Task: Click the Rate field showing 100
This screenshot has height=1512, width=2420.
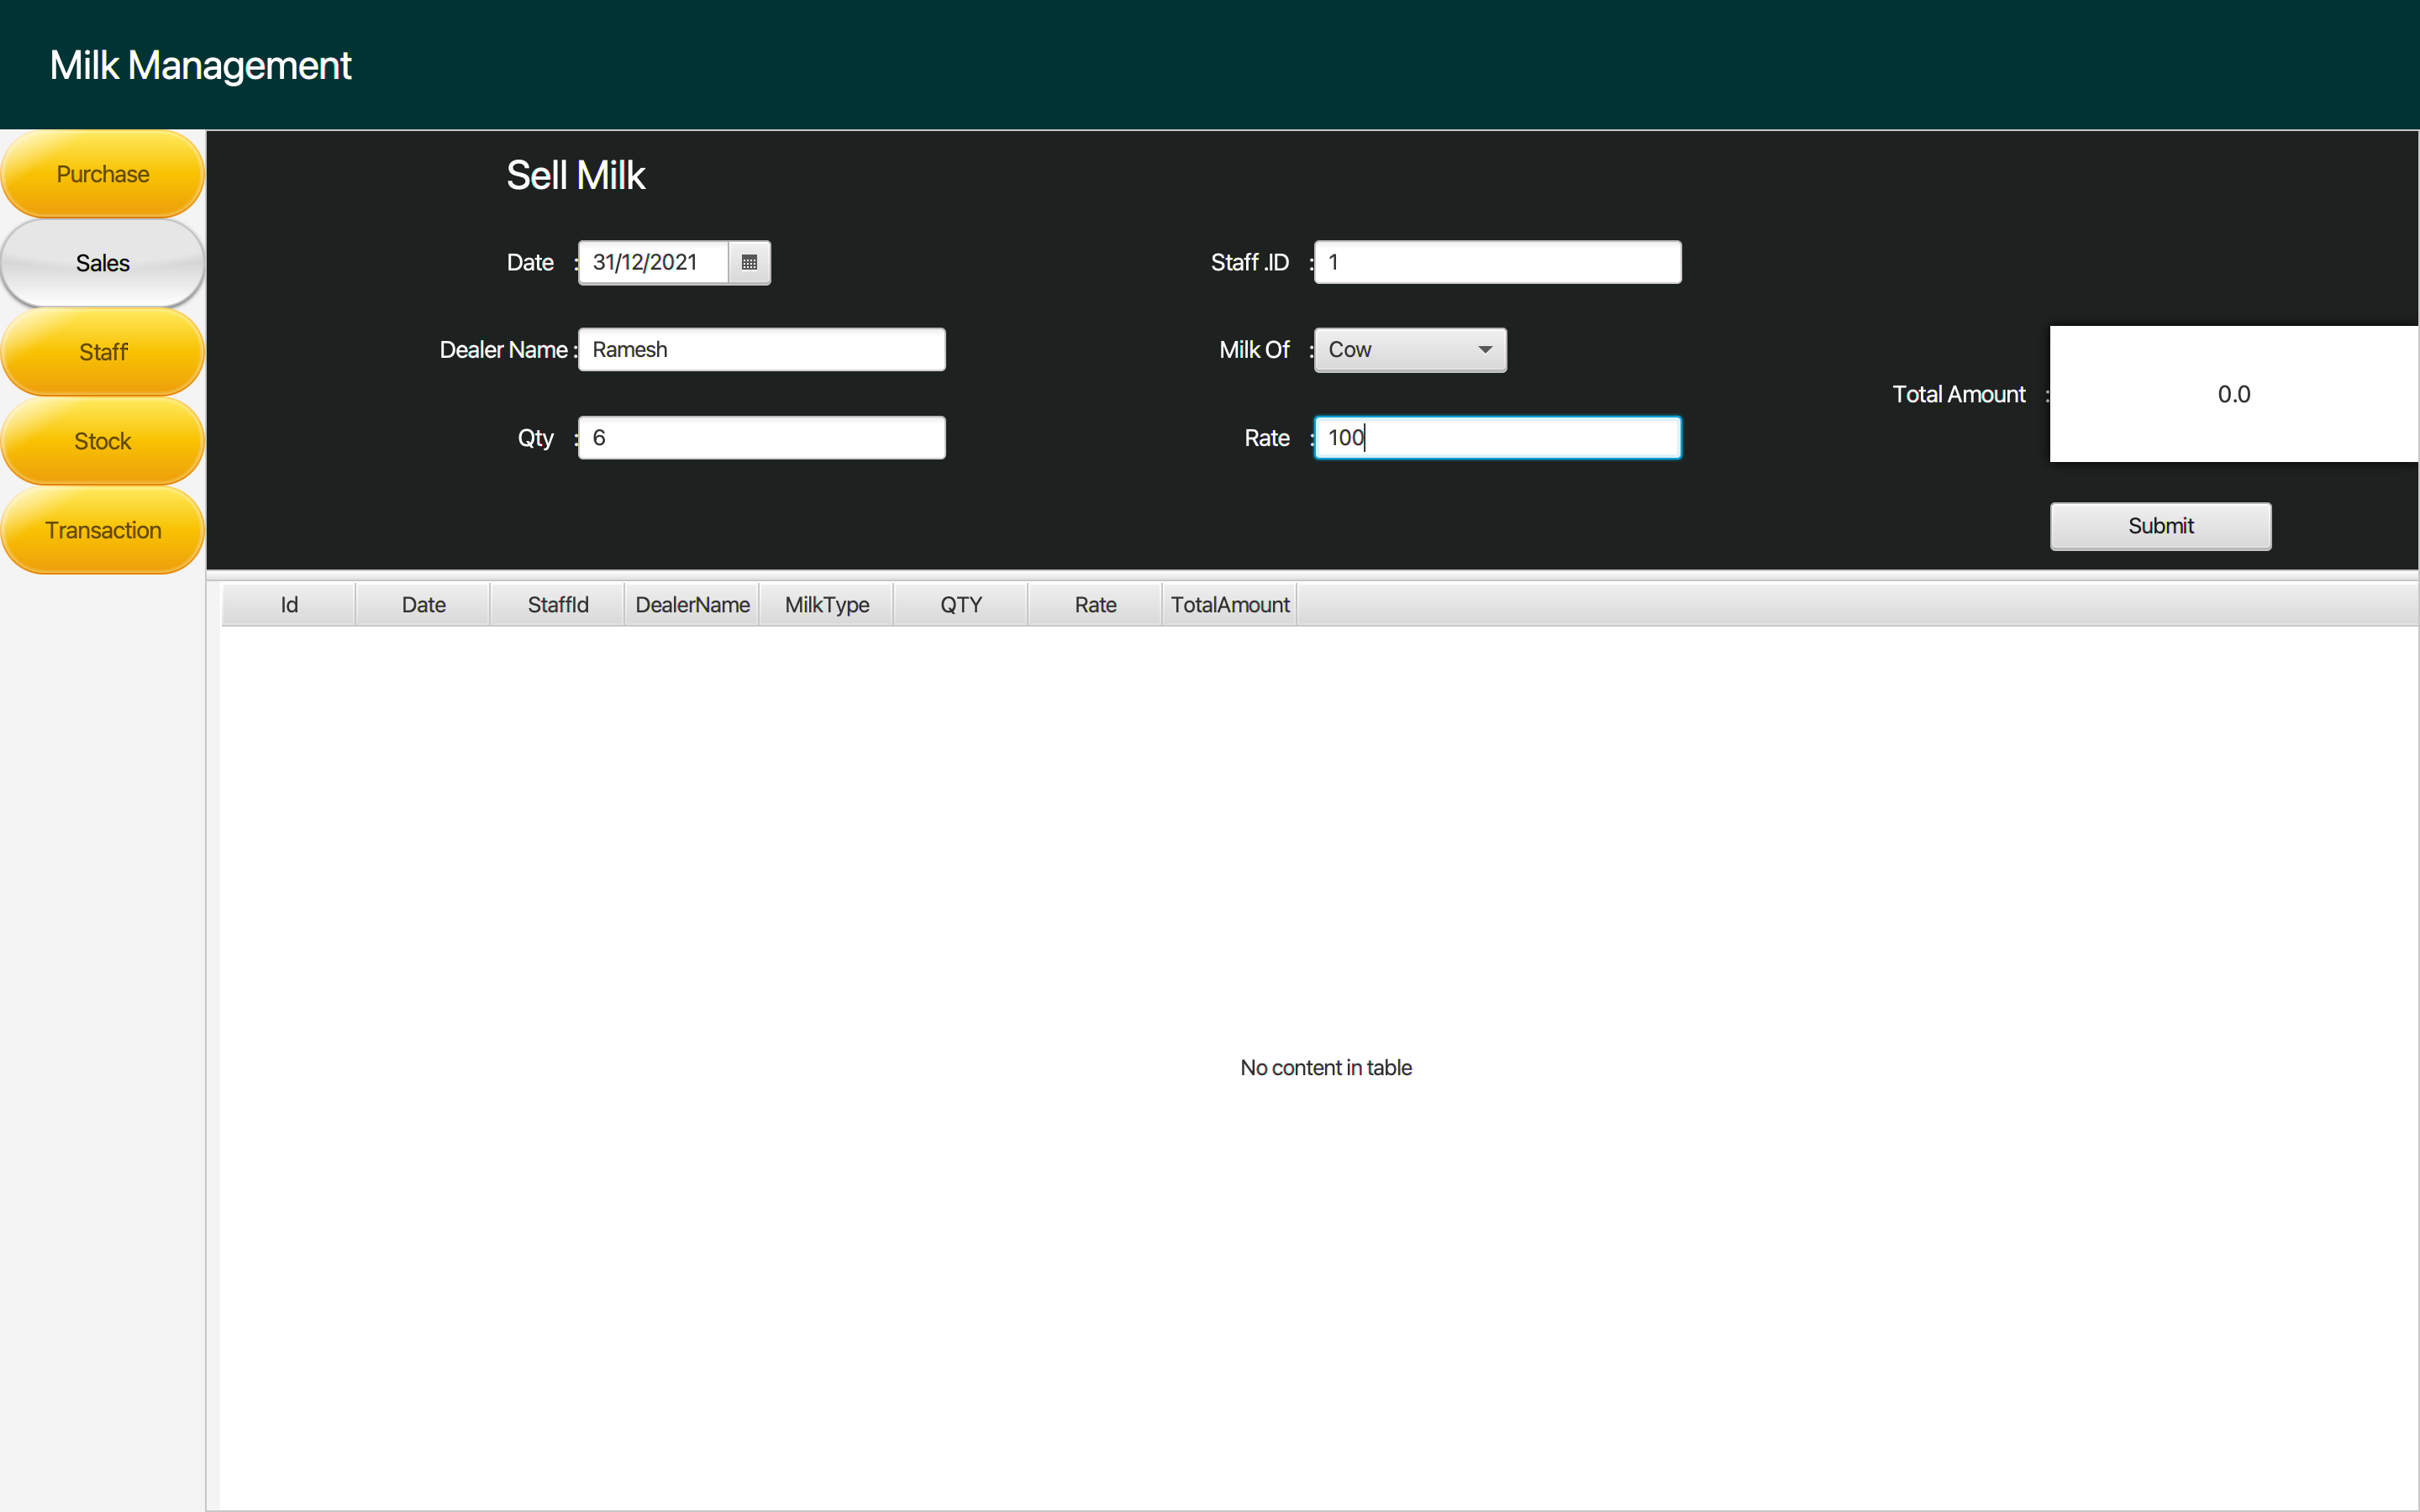Action: (x=1495, y=437)
